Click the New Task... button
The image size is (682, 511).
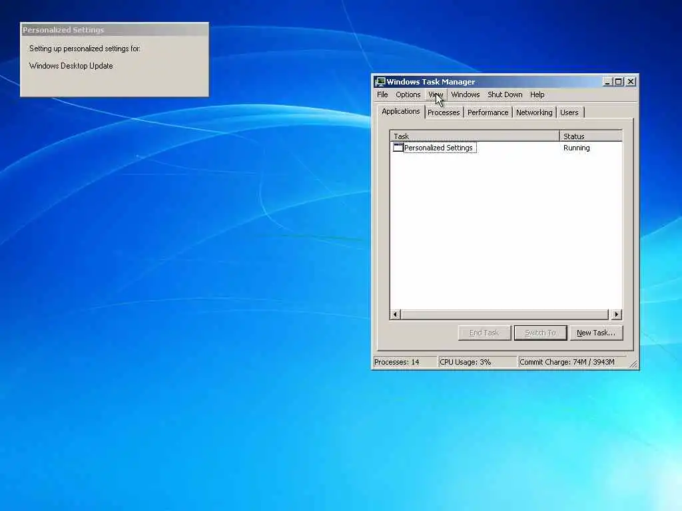(596, 333)
